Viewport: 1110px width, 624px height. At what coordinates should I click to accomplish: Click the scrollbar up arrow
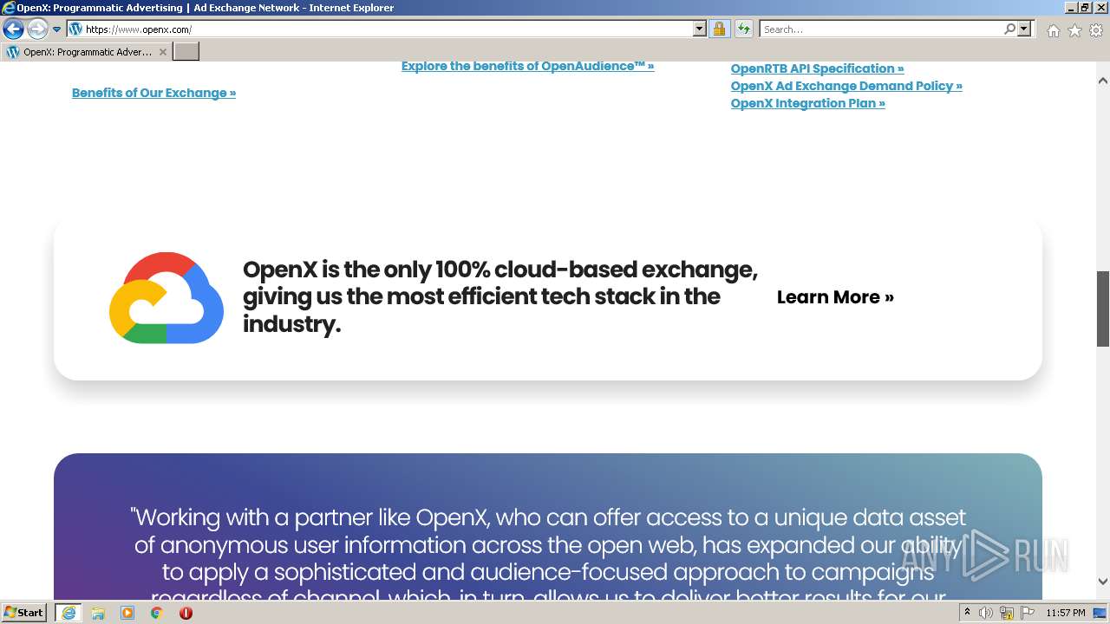pyautogui.click(x=1103, y=81)
